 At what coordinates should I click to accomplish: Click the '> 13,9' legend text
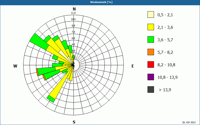click(165, 90)
